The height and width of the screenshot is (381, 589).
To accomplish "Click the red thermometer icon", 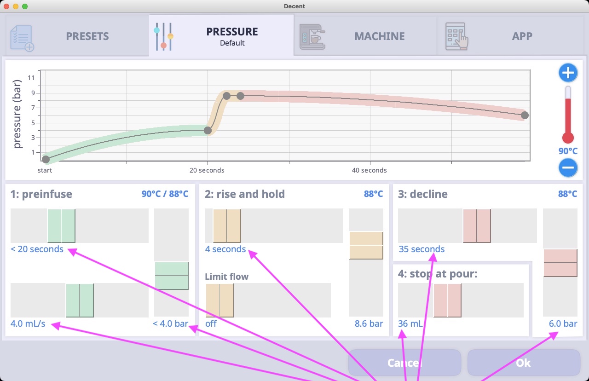I will (x=568, y=115).
